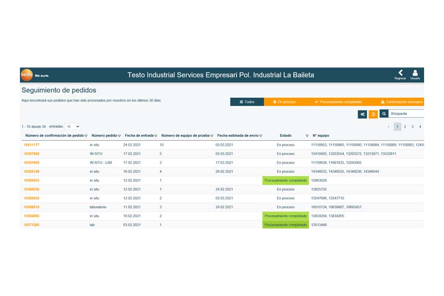Sort by Número de confirmación de pedido triangle

click(86, 136)
